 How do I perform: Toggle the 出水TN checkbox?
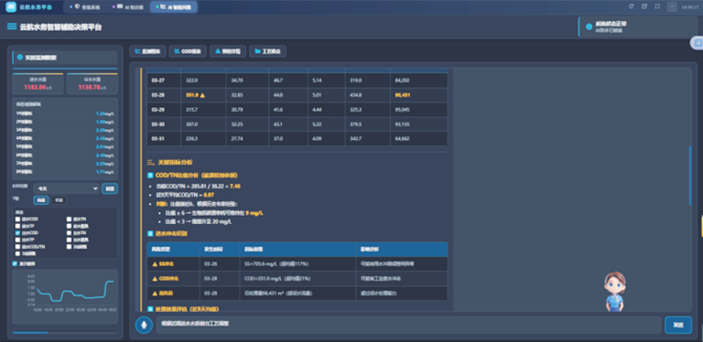click(69, 233)
